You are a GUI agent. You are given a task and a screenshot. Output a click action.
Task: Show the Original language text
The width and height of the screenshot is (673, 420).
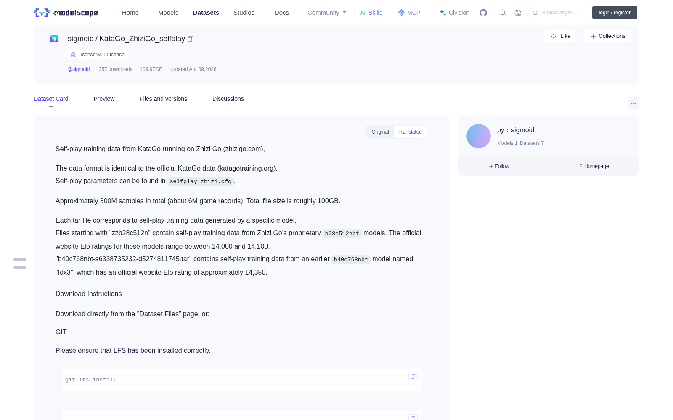[380, 132]
